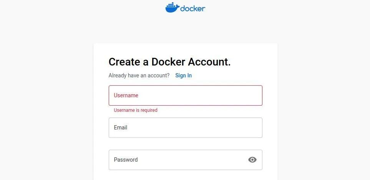Open the Sign In link

tap(183, 75)
